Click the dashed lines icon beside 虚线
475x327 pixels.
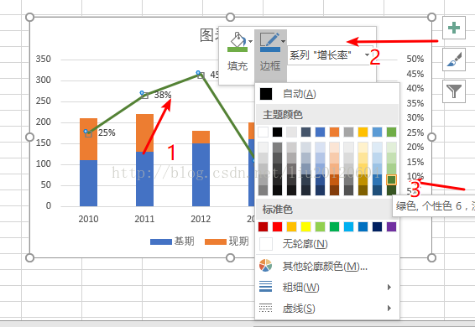[x=266, y=308]
